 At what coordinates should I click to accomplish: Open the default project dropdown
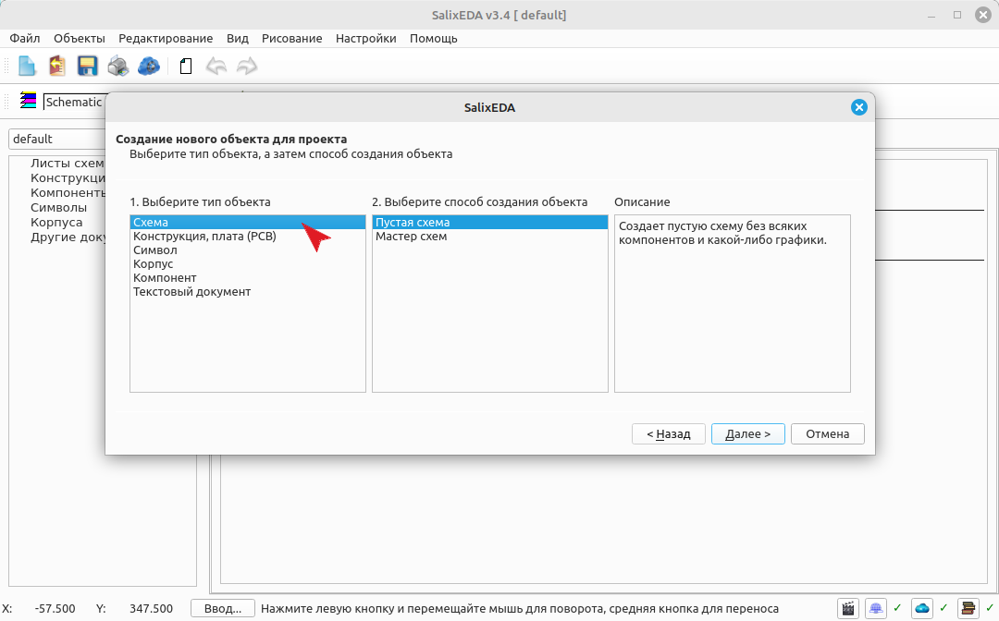[x=57, y=139]
